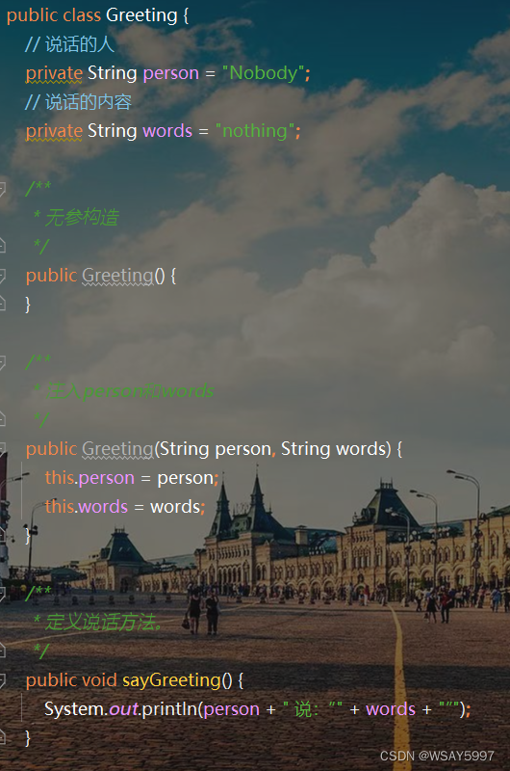Screen dimensions: 510x771
Task: Click println in the sayGreeting body
Action: point(169,709)
